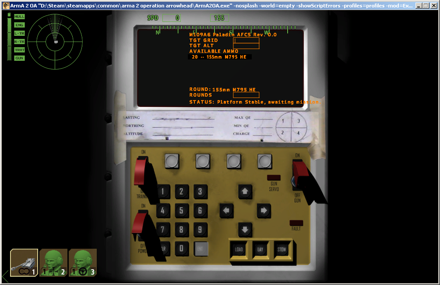Click the GUN SERVO indicator lamp
The width and height of the screenshot is (440, 285).
(x=274, y=177)
